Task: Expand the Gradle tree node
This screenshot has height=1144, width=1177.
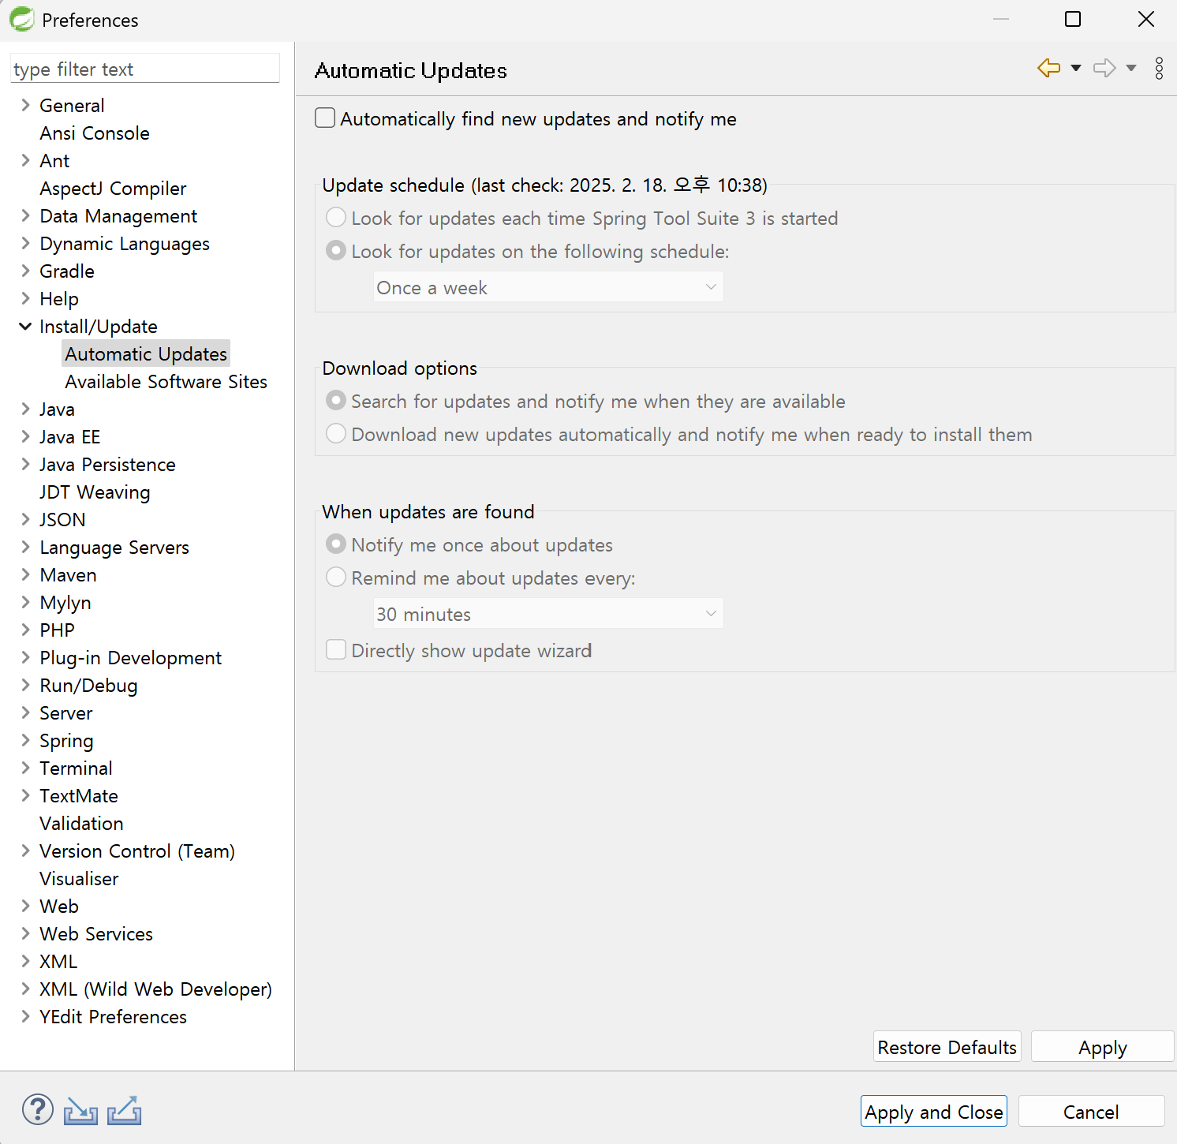Action: [x=25, y=271]
